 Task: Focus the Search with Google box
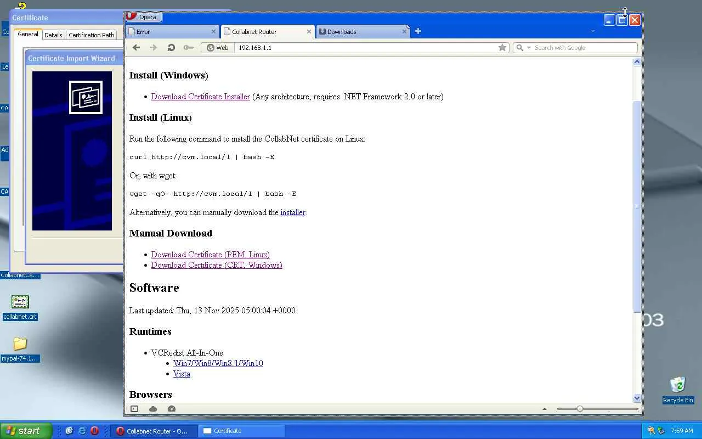[585, 48]
